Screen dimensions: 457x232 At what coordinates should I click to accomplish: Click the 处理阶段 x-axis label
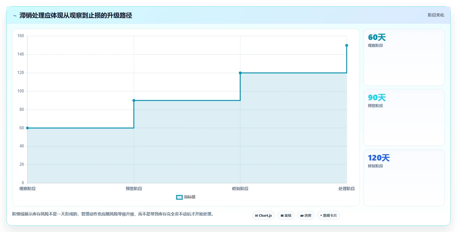coord(347,189)
